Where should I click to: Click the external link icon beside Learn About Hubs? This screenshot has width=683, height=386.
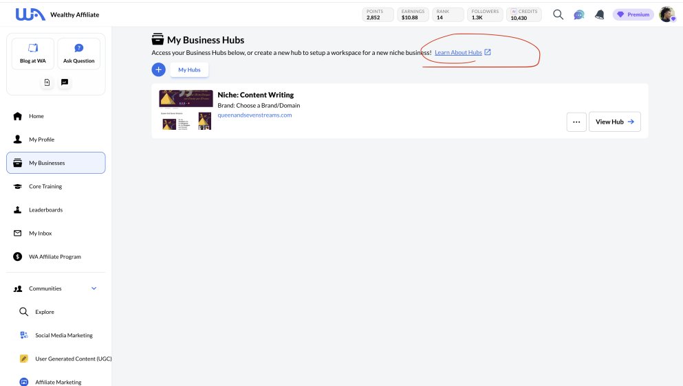point(488,52)
